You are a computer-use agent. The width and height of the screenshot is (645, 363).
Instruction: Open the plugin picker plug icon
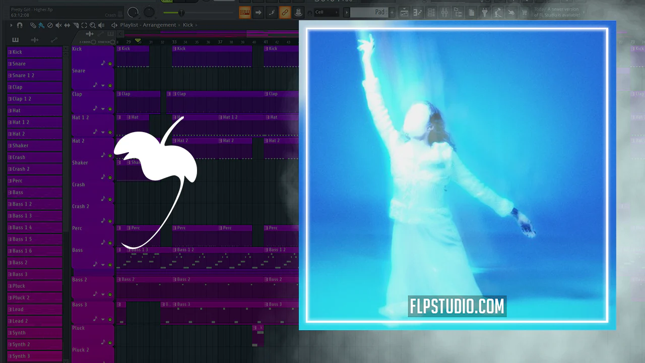point(484,12)
